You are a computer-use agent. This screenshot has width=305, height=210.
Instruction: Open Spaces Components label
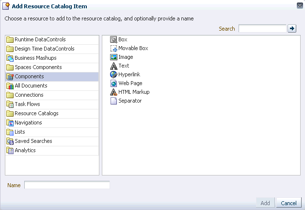click(38, 67)
